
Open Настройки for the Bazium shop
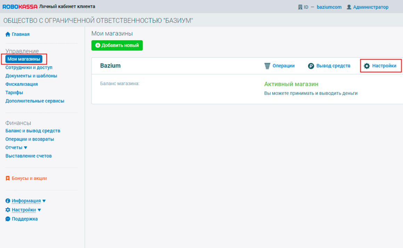pos(384,66)
